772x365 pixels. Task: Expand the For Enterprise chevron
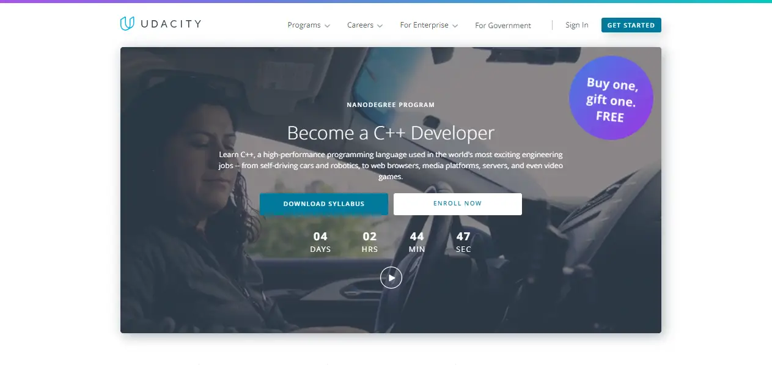(x=455, y=26)
